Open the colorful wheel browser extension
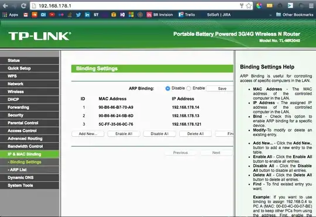 tap(259, 5)
